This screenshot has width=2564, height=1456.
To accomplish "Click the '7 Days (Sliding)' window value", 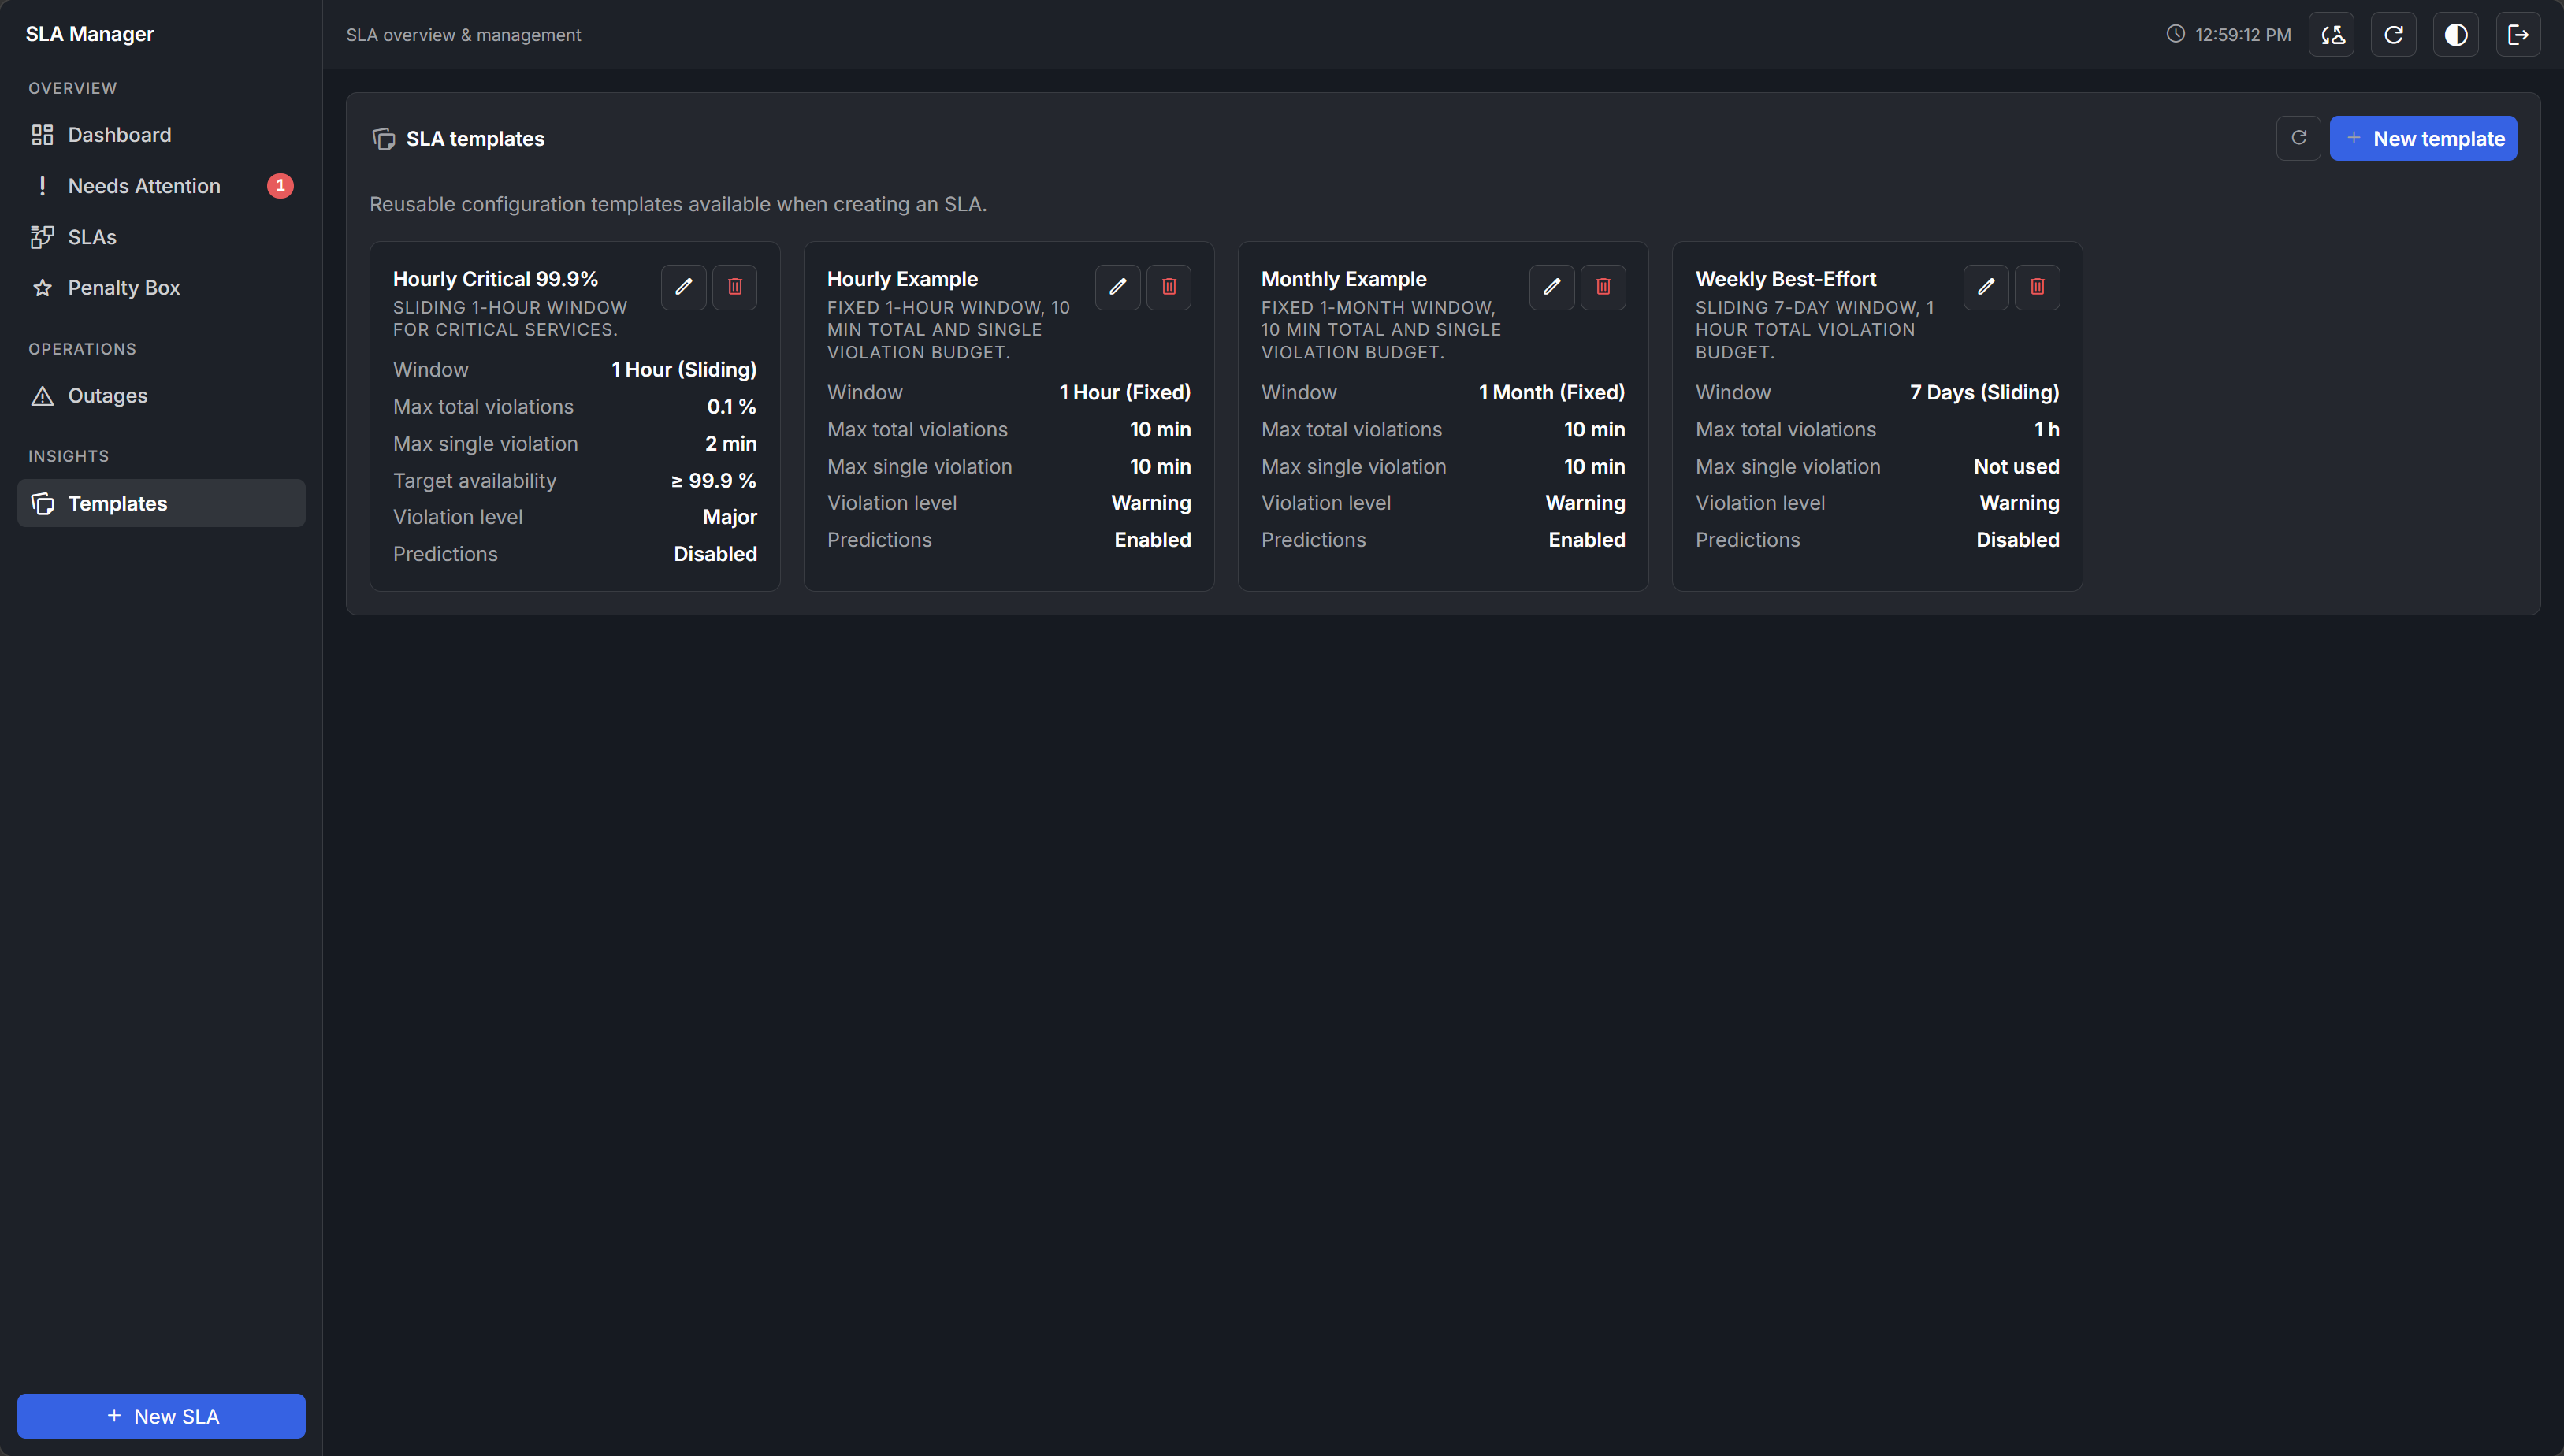I will pos(1985,393).
